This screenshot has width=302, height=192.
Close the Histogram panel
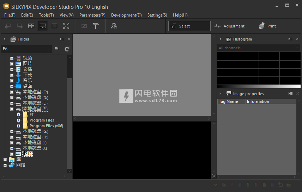pos(297,39)
